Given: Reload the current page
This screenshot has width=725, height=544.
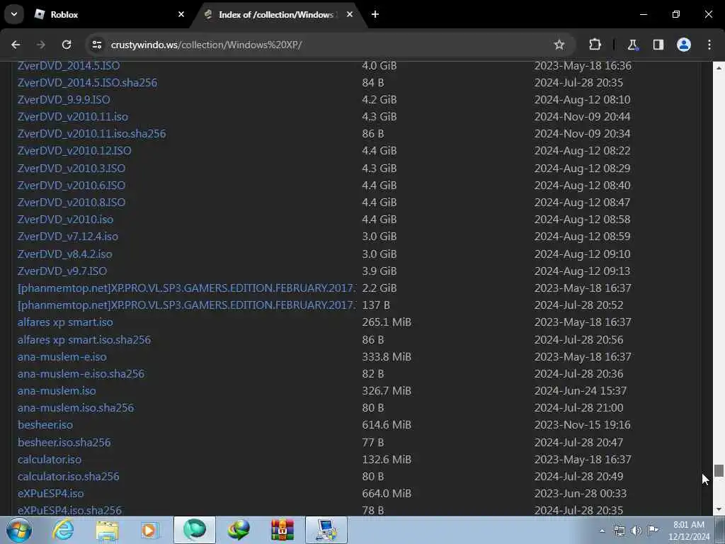Looking at the screenshot, I should point(67,45).
